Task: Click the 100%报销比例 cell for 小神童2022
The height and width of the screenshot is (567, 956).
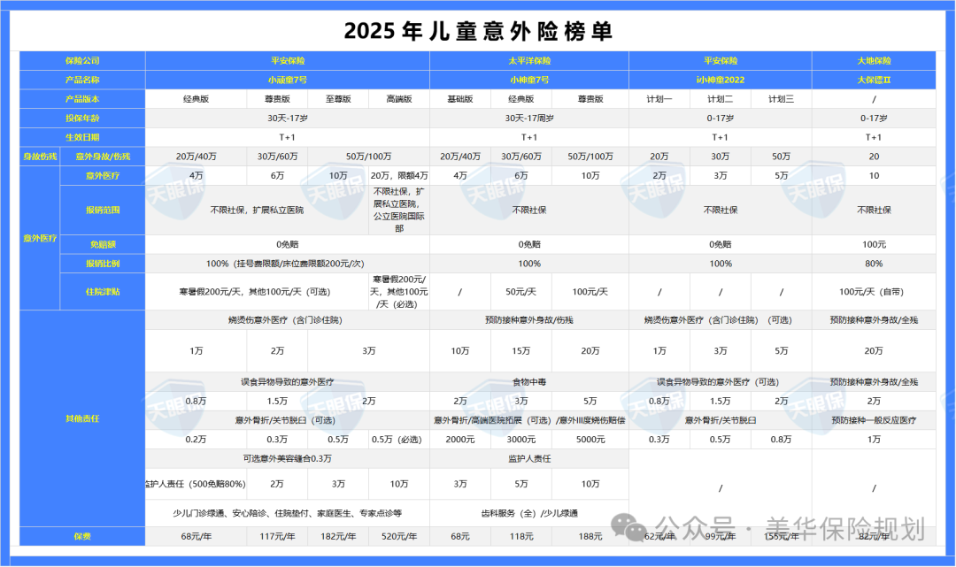Action: [720, 263]
